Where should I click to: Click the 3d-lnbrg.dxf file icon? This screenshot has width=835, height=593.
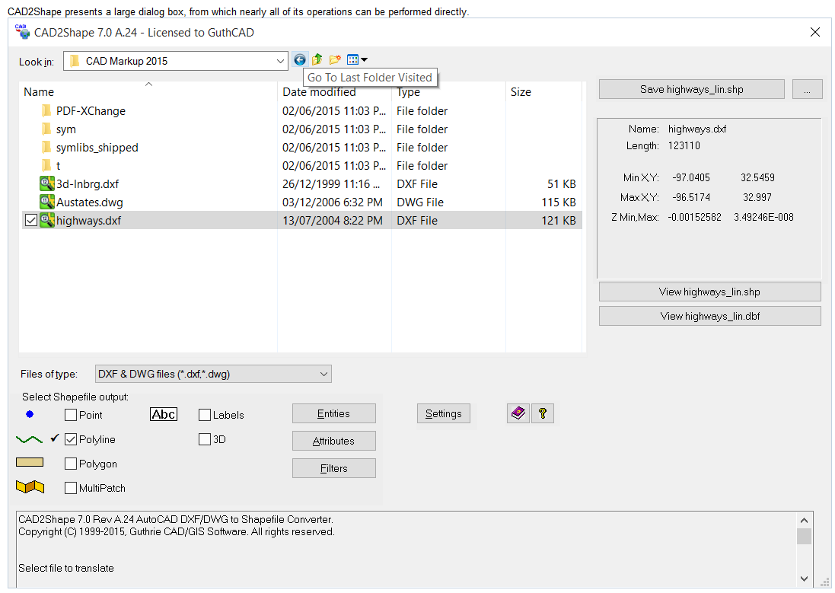click(x=47, y=184)
